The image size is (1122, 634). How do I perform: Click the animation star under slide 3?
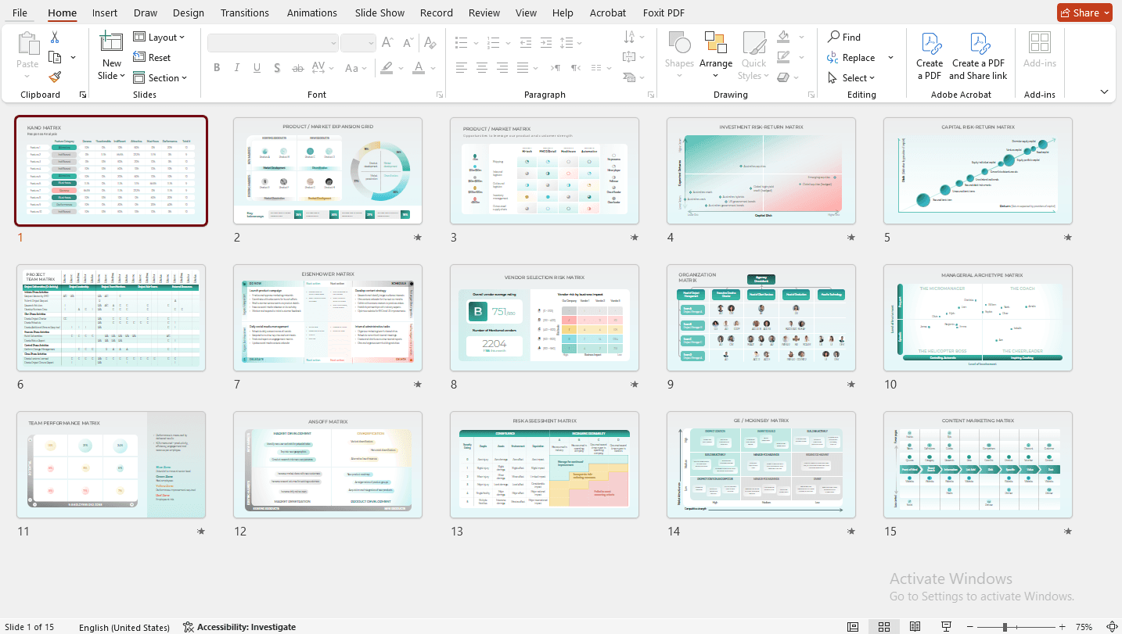pyautogui.click(x=635, y=238)
